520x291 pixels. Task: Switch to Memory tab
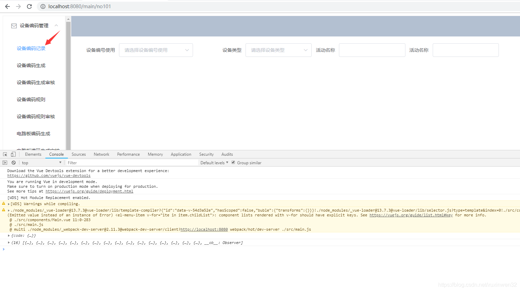[x=155, y=154]
